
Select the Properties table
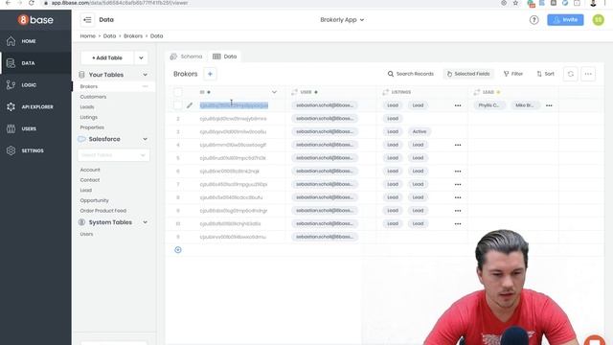click(92, 127)
